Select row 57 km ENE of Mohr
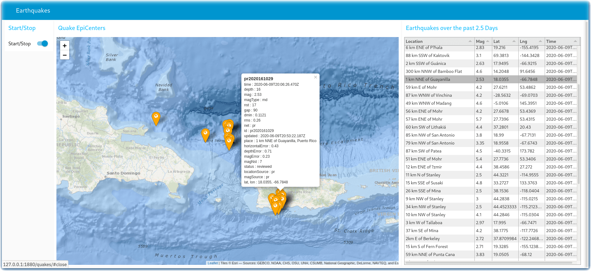The width and height of the screenshot is (591, 271). [x=491, y=119]
